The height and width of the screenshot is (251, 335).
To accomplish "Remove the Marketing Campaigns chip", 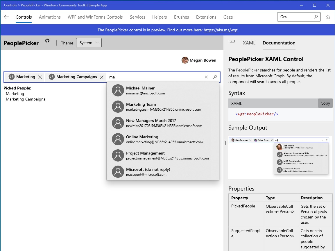I will 102,77.
